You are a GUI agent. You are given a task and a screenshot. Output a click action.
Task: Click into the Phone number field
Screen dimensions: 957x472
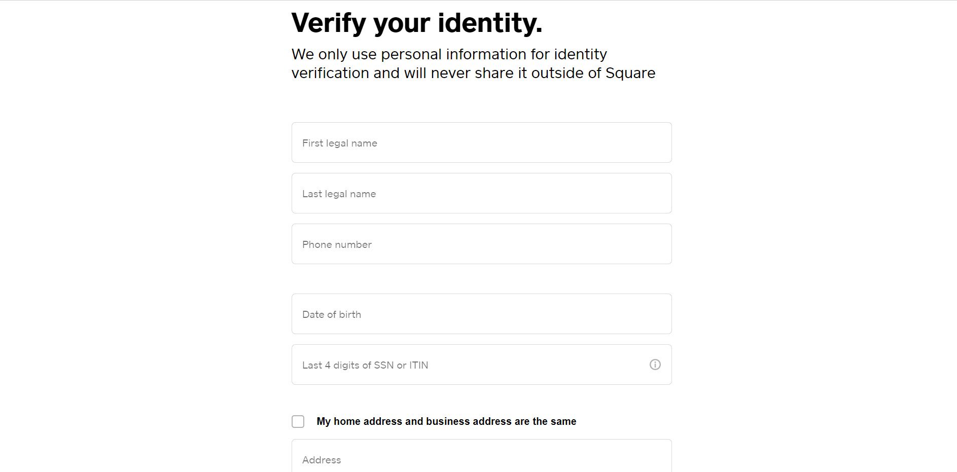(x=481, y=244)
